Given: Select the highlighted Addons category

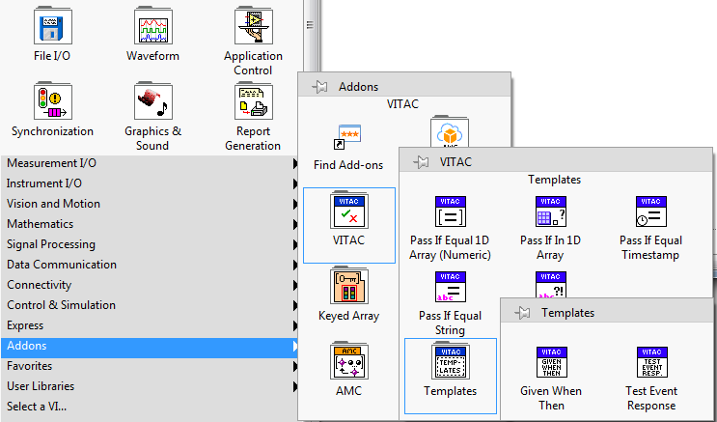Looking at the screenshot, I should (x=149, y=348).
